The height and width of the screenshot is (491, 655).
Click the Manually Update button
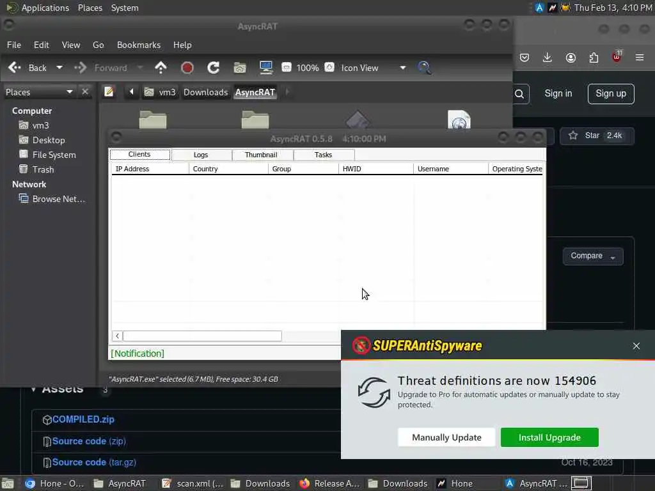(x=446, y=437)
